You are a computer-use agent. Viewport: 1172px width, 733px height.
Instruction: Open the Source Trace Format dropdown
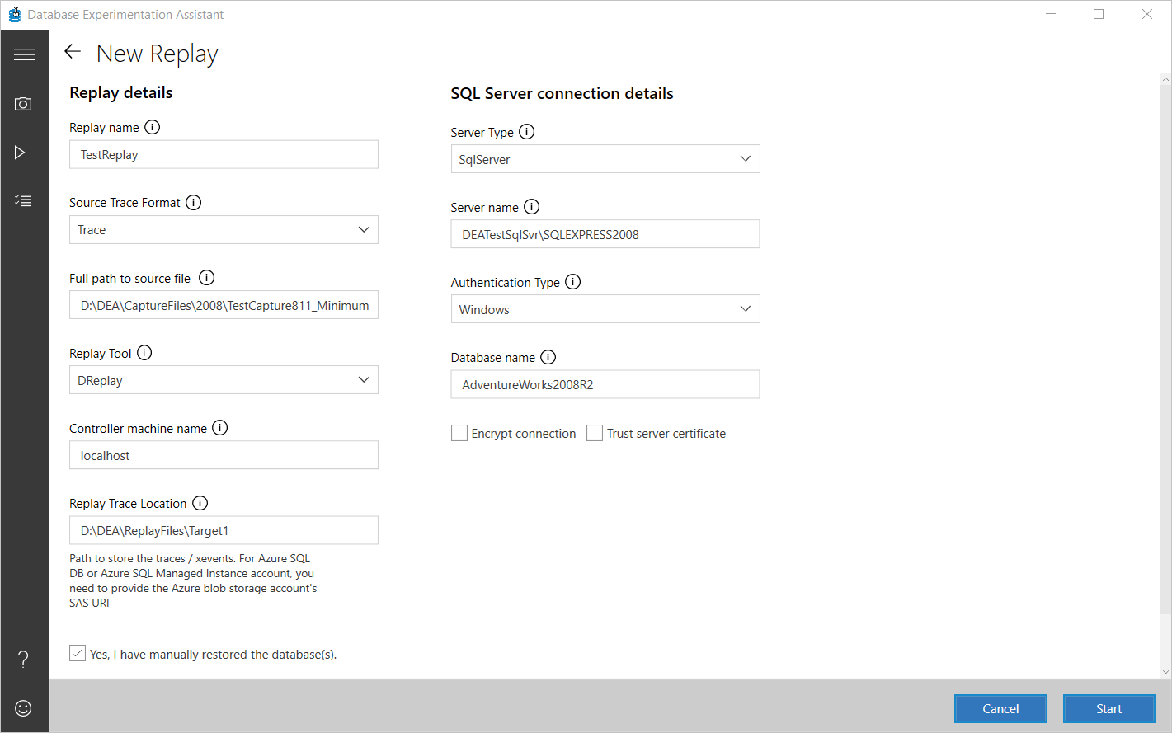pos(224,230)
